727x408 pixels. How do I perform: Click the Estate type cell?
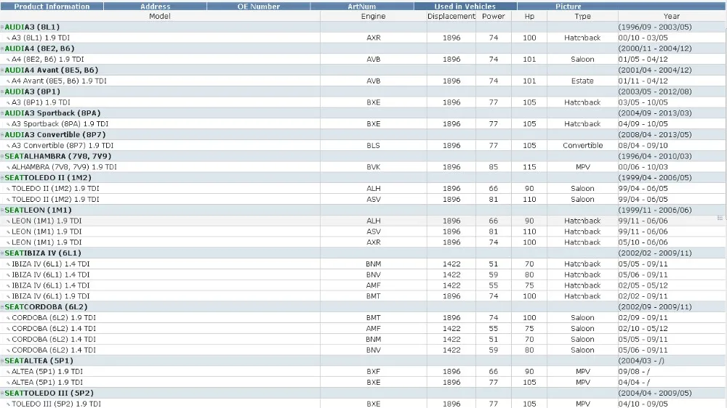[x=582, y=81]
